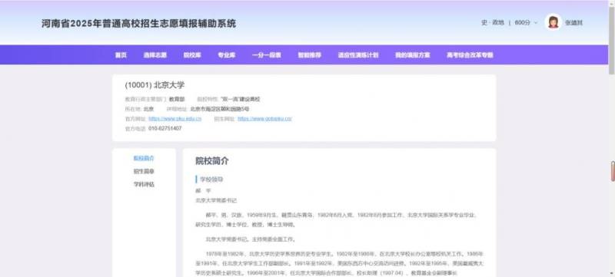The image size is (615, 277).
Task: Click the 教育部 department value
Action: [177, 99]
